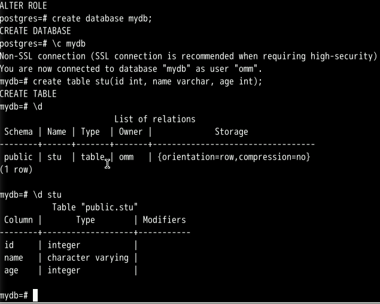Click the "Storage" column header
The width and height of the screenshot is (380, 304).
pyautogui.click(x=231, y=131)
